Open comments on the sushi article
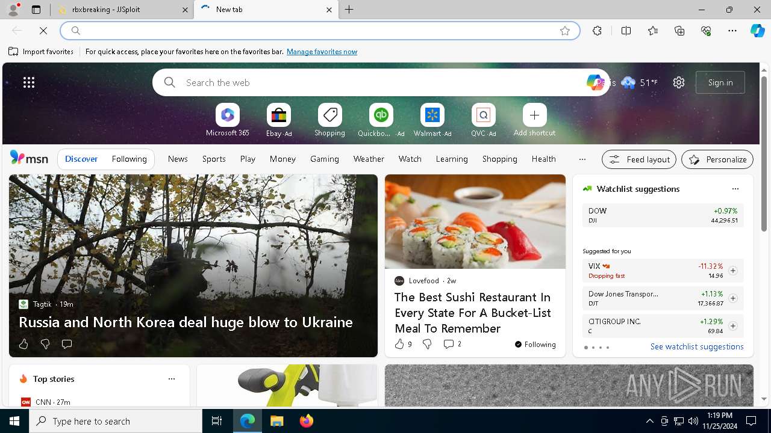 point(452,344)
